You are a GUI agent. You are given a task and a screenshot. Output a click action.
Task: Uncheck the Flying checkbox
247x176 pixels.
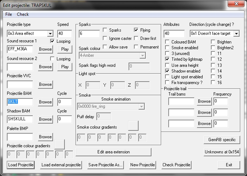pyautogui.click(x=136, y=30)
